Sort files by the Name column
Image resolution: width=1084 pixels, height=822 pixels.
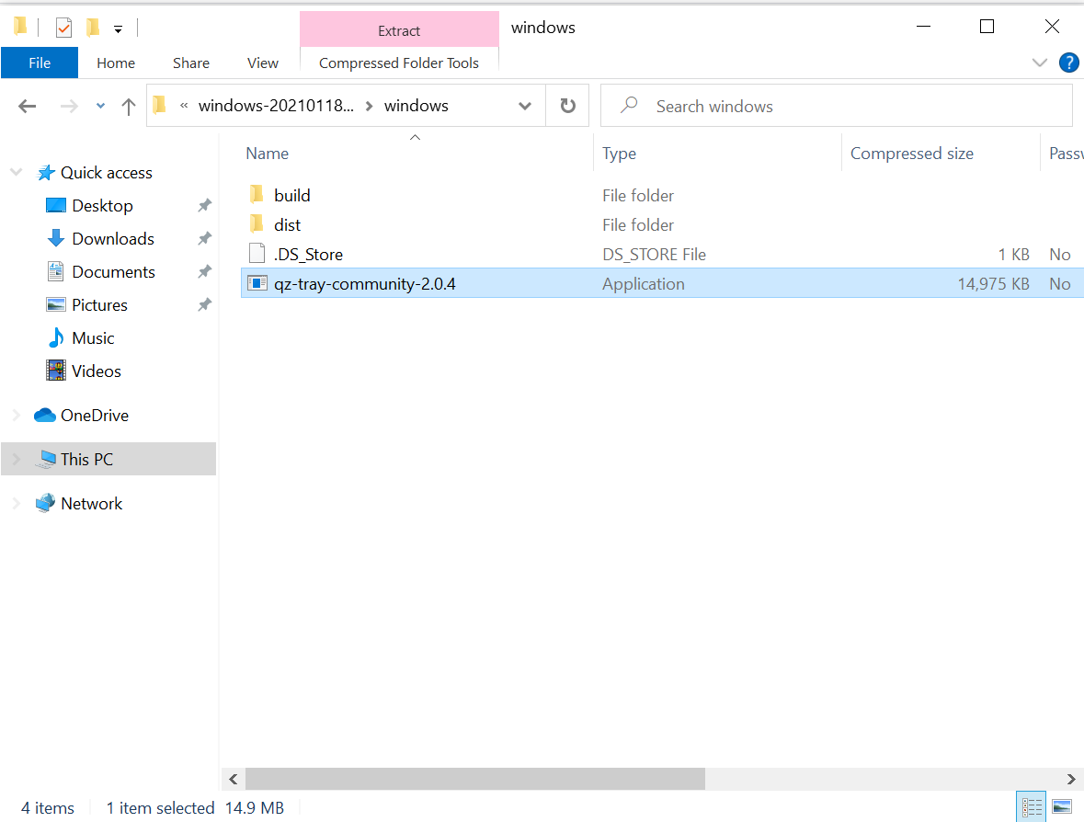pos(267,154)
